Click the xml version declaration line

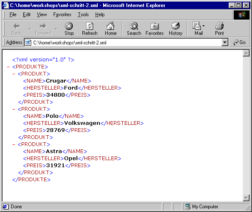43,60
